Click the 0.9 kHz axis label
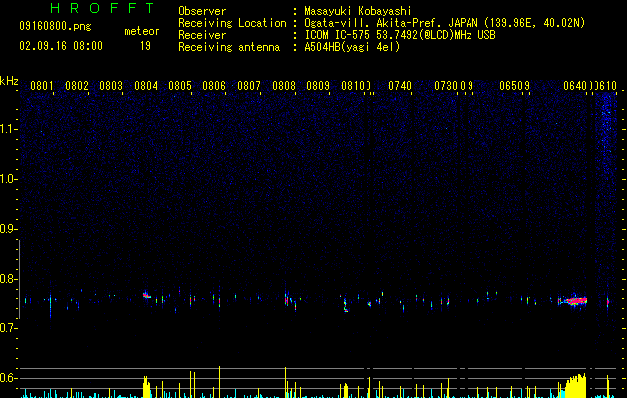This screenshot has height=398, width=627. (8, 229)
